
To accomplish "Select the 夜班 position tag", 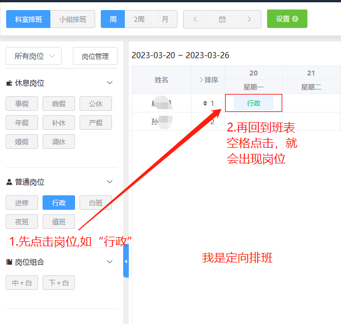I will pyautogui.click(x=22, y=222).
